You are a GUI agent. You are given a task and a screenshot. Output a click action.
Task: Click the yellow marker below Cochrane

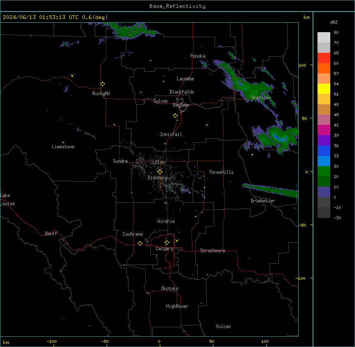point(140,243)
